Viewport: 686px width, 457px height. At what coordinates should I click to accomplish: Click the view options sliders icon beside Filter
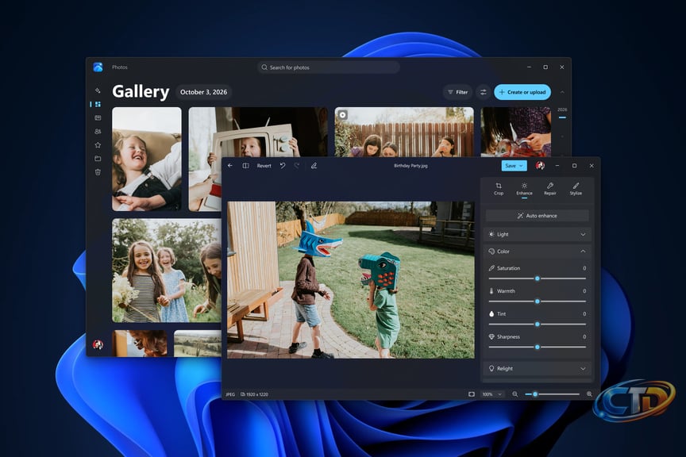(x=483, y=92)
